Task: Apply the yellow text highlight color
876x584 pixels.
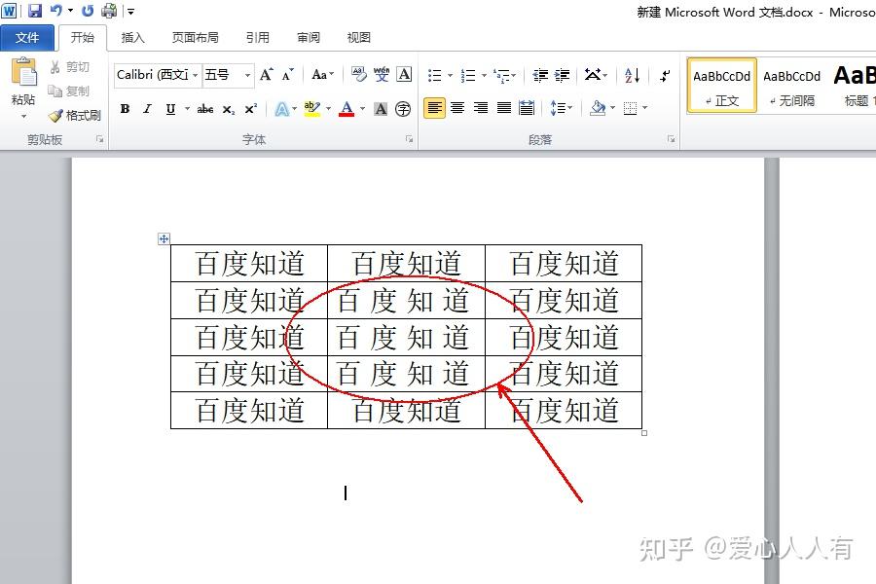Action: [311, 109]
